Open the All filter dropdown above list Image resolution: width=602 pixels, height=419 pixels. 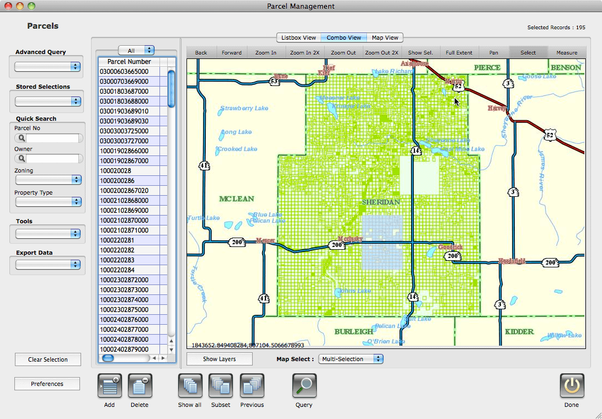pyautogui.click(x=136, y=50)
